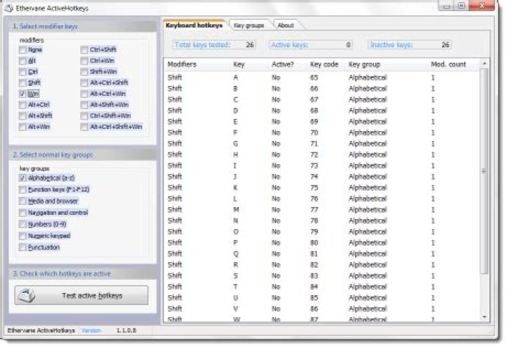Maximize the ActiveHotkeys window
This screenshot has height=348, width=507.
[461, 6]
